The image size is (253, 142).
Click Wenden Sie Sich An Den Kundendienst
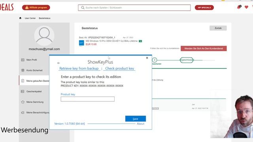pyautogui.click(x=204, y=49)
